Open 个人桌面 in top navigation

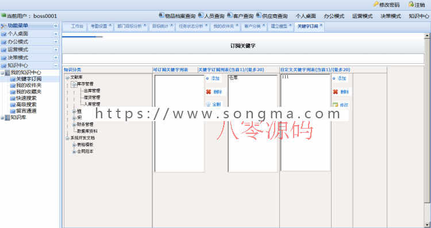pyautogui.click(x=306, y=16)
